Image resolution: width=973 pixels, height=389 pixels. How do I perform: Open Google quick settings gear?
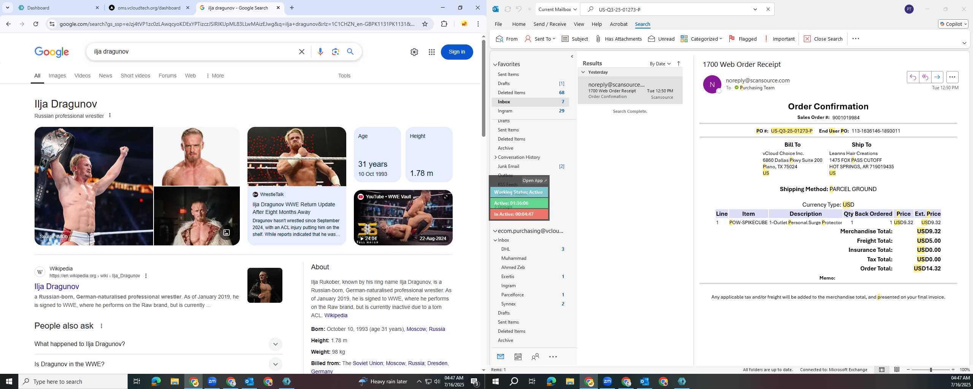pos(414,52)
